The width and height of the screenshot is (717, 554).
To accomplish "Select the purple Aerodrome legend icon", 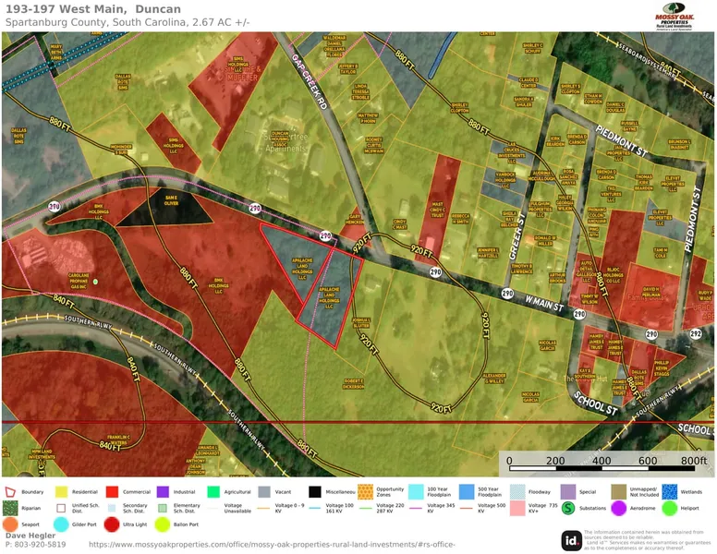I will 618,508.
